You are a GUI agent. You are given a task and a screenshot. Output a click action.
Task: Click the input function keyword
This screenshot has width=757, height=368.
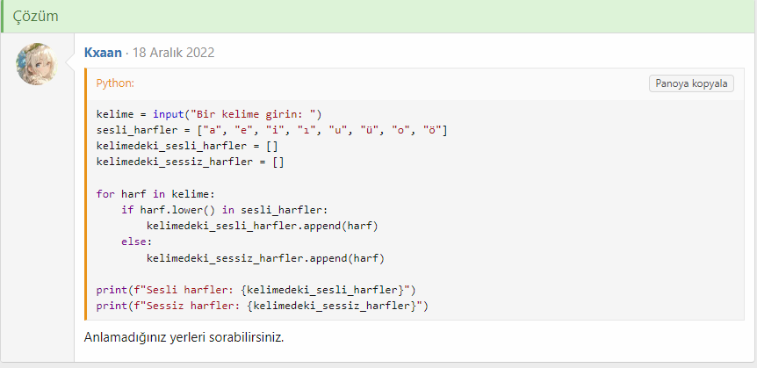click(169, 114)
